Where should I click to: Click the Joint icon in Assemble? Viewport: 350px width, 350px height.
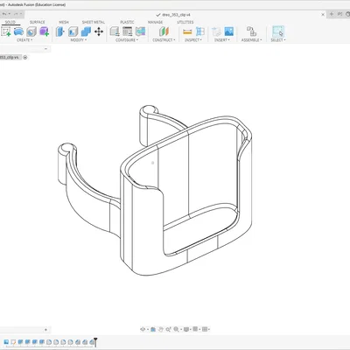[251, 31]
